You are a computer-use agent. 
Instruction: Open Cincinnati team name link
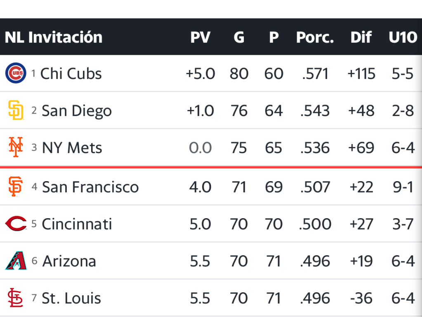77,224
